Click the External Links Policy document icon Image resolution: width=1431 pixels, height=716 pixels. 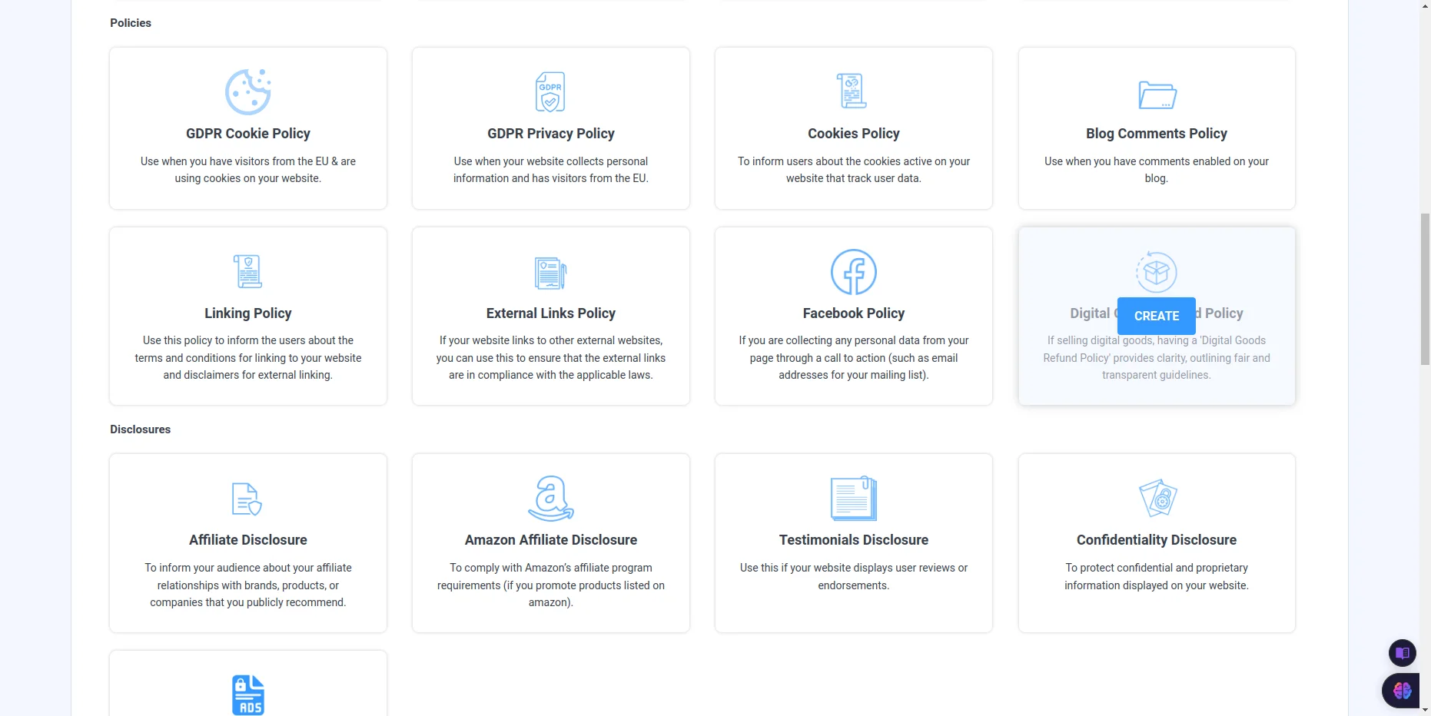[550, 273]
